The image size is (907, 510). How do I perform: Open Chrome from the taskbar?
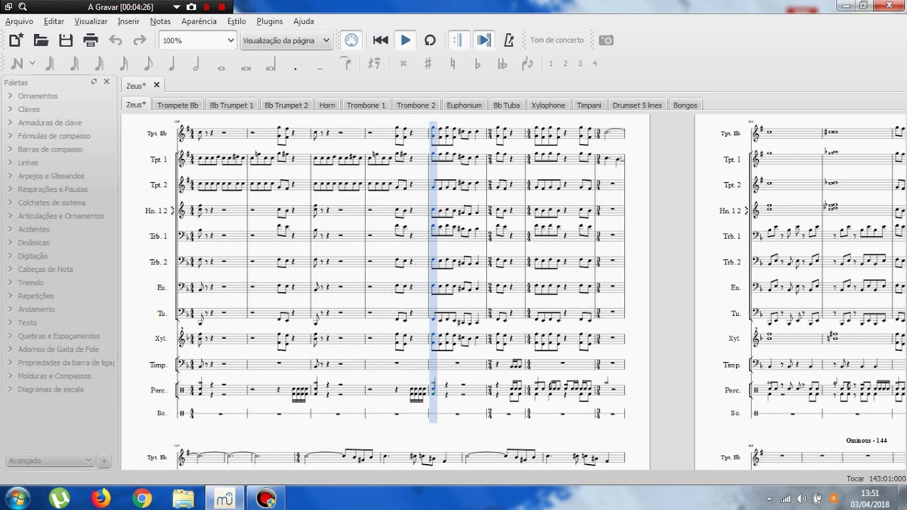142,498
